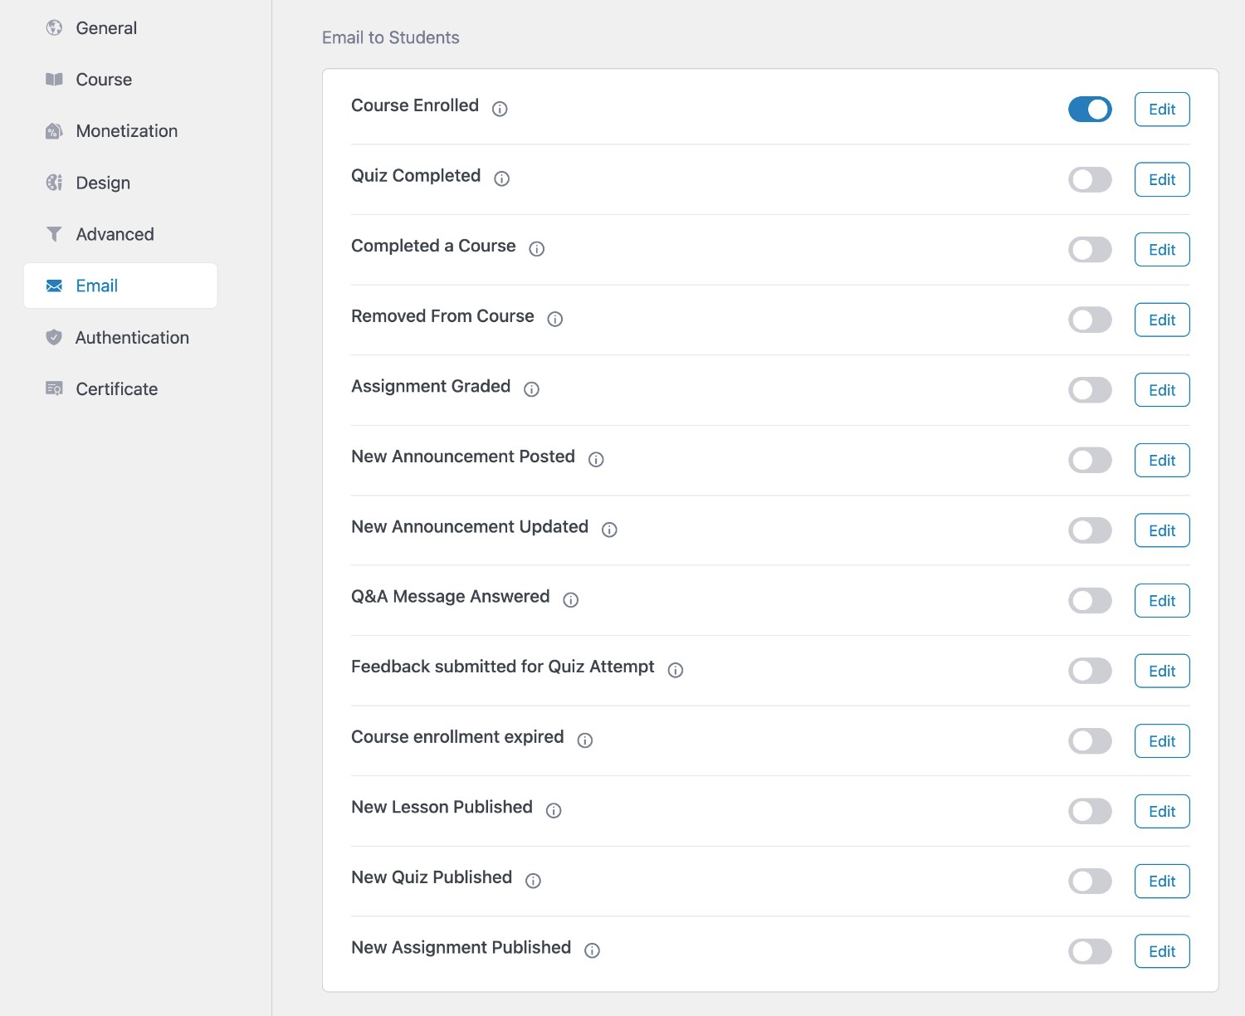
Task: Click info icon next to New Announcement Posted
Action: [596, 459]
